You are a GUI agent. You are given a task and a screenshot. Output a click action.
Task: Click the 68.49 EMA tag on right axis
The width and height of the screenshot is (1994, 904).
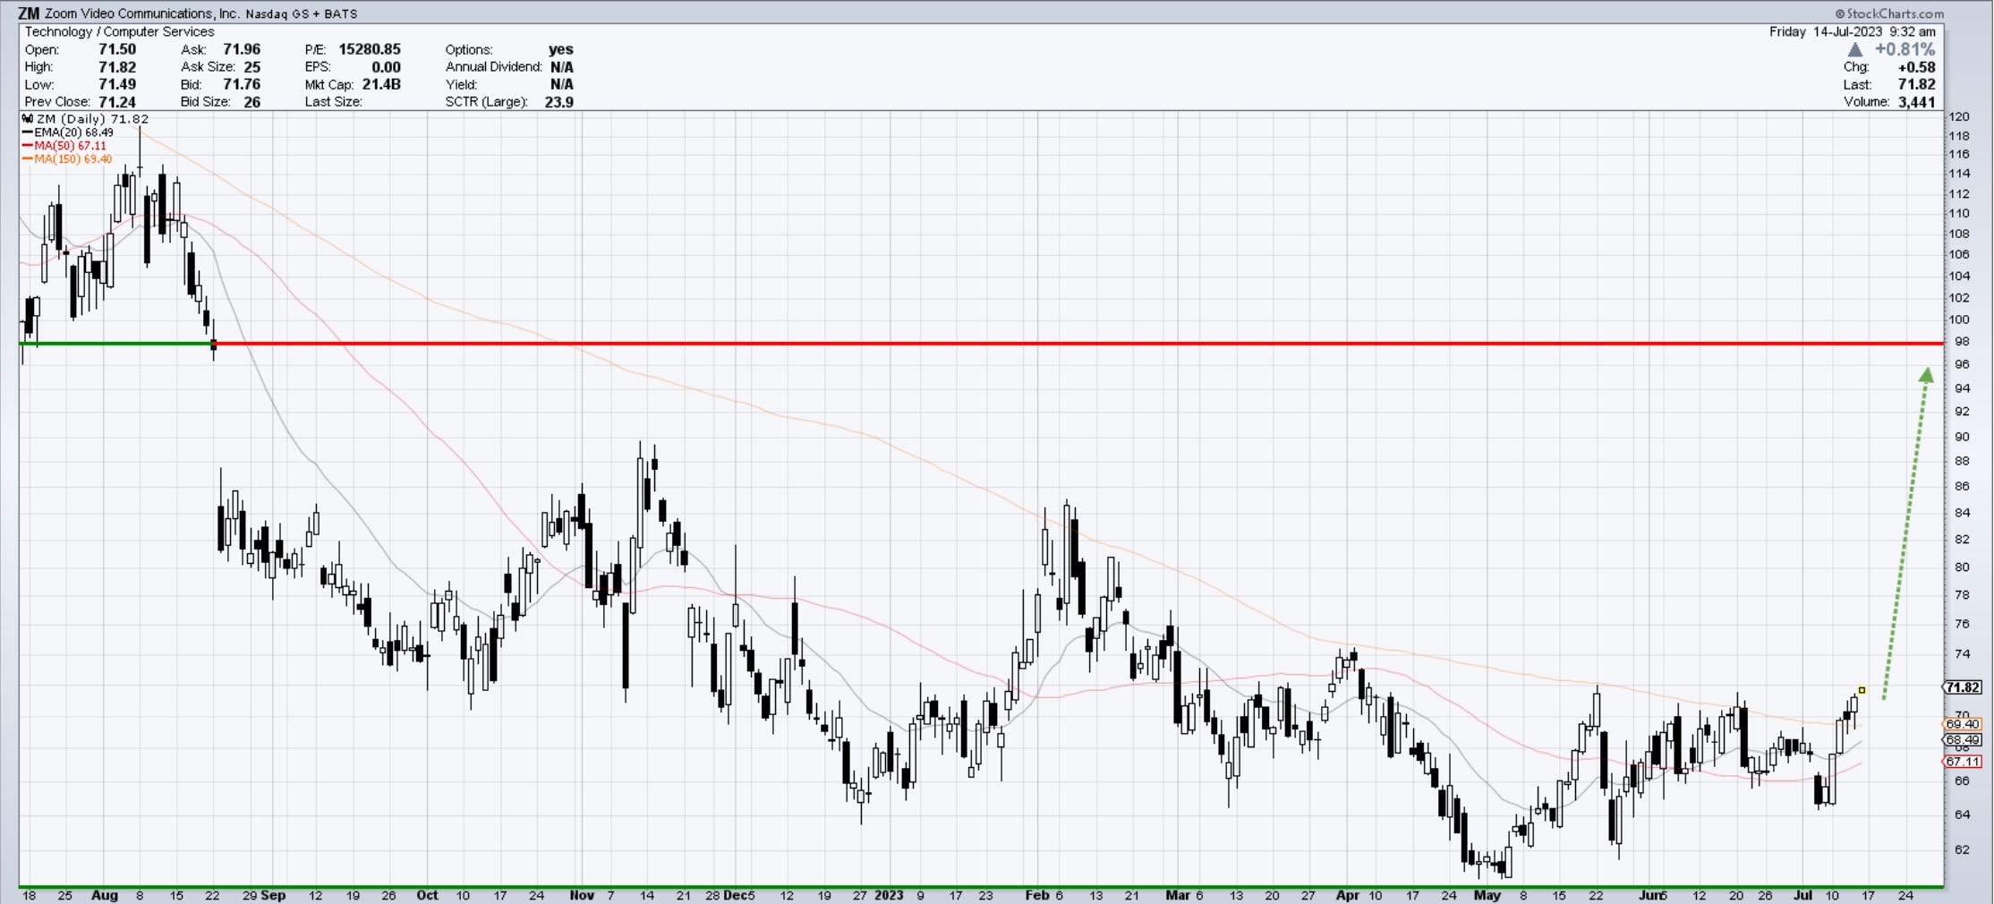pos(1963,740)
